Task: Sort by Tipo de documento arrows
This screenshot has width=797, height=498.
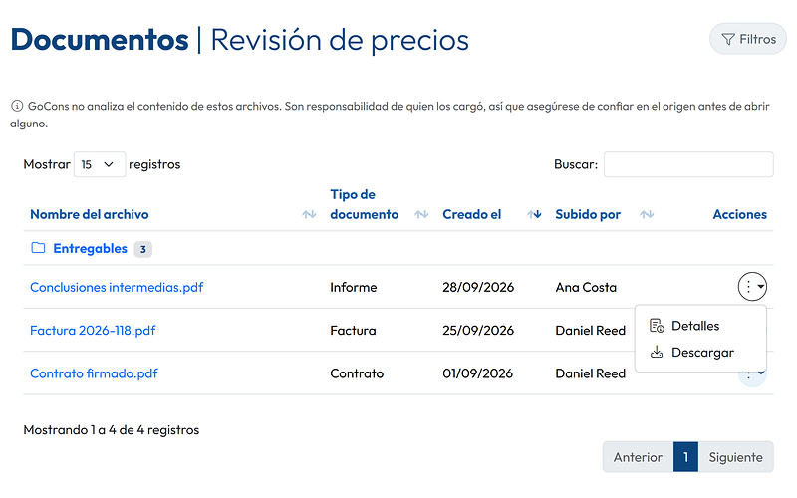Action: point(421,214)
